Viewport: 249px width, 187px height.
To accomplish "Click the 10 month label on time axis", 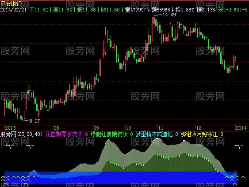I will point(128,128).
